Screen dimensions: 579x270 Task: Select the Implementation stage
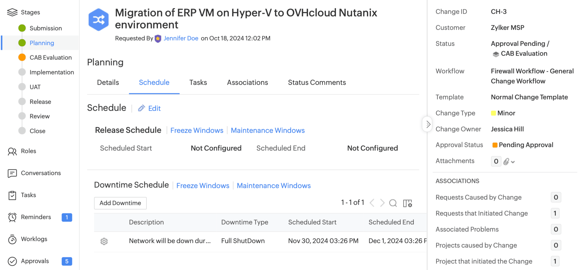[52, 72]
